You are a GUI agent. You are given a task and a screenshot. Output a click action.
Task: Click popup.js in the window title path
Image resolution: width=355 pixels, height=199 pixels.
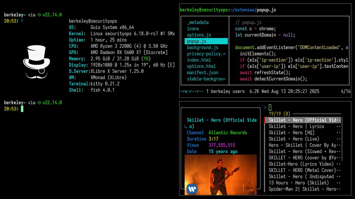coord(266,10)
